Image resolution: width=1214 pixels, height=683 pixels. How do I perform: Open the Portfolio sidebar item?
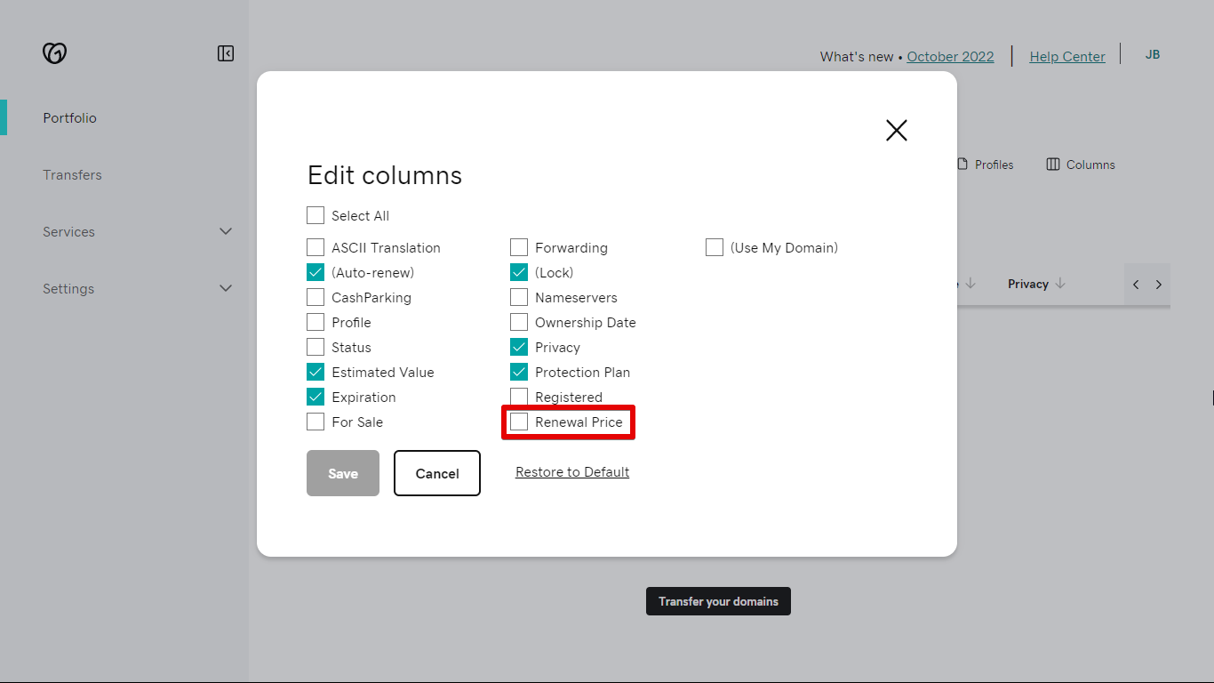(69, 117)
